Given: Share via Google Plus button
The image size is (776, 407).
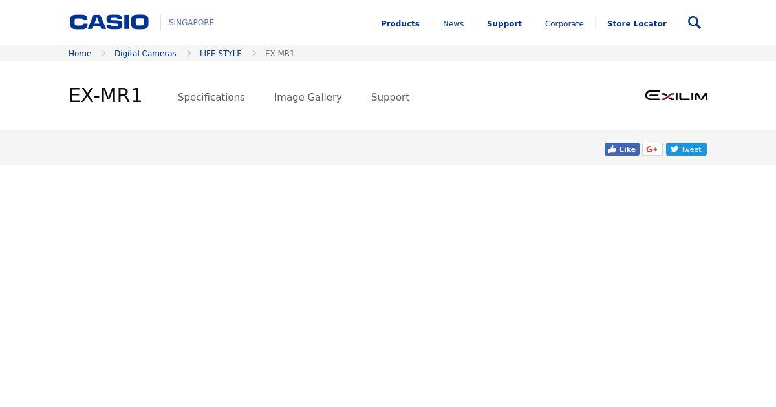Looking at the screenshot, I should coord(652,149).
